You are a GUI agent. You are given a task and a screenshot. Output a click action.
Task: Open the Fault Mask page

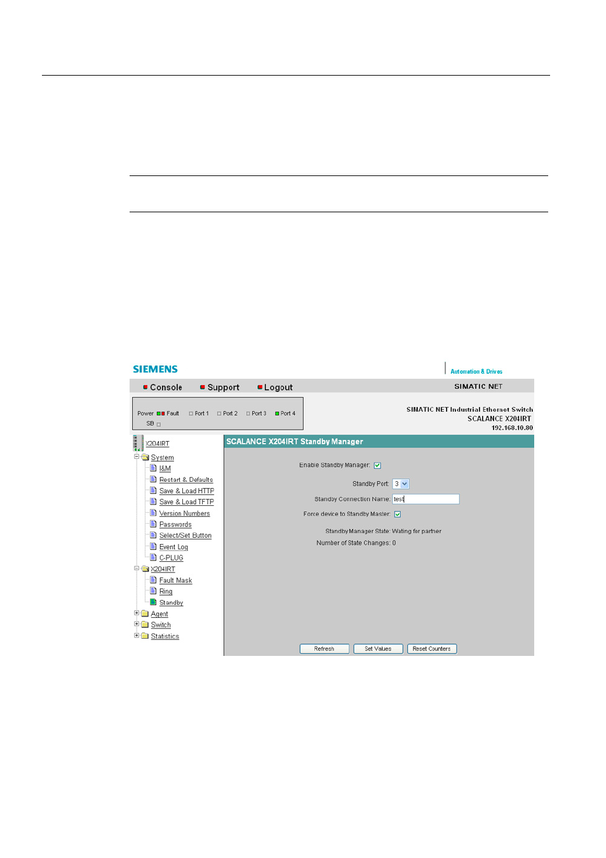click(175, 581)
